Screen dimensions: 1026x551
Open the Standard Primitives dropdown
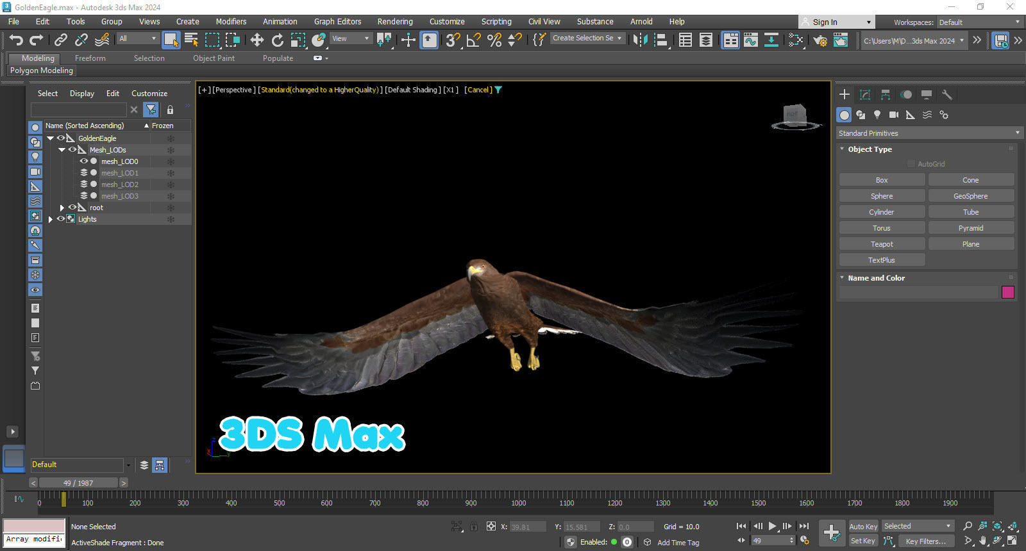pos(929,133)
